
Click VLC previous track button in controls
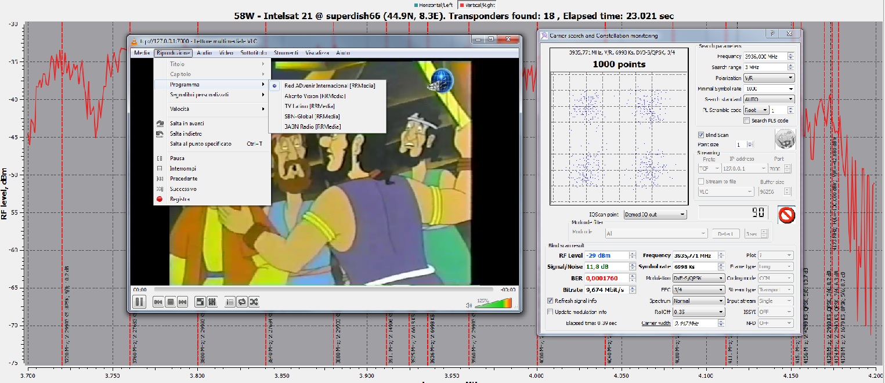158,302
